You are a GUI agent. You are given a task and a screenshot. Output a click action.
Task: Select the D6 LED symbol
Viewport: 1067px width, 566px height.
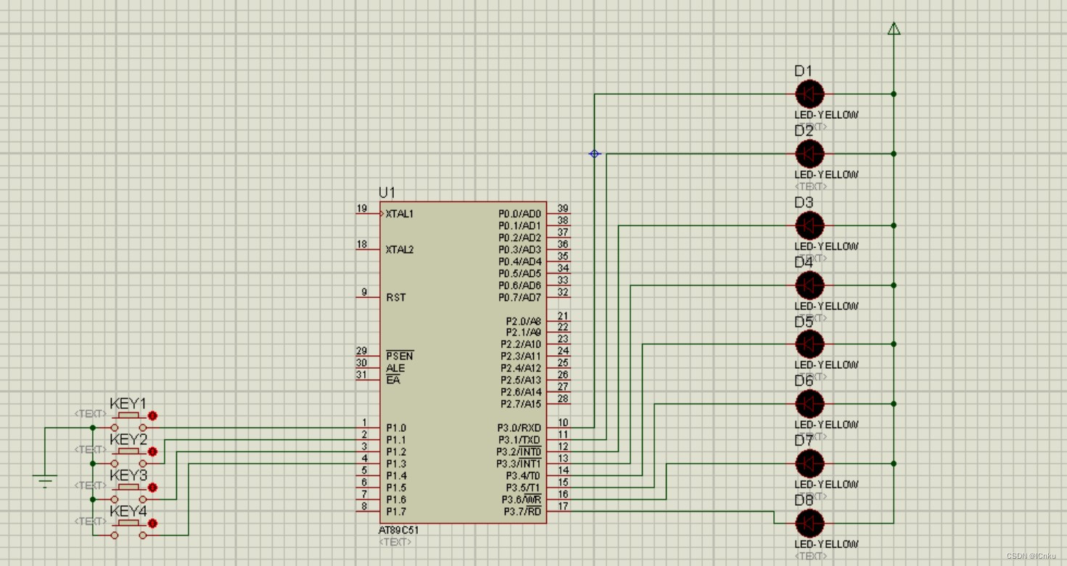(809, 404)
